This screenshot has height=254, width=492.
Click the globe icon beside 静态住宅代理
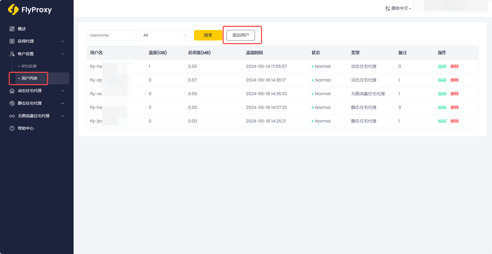[x=12, y=103]
